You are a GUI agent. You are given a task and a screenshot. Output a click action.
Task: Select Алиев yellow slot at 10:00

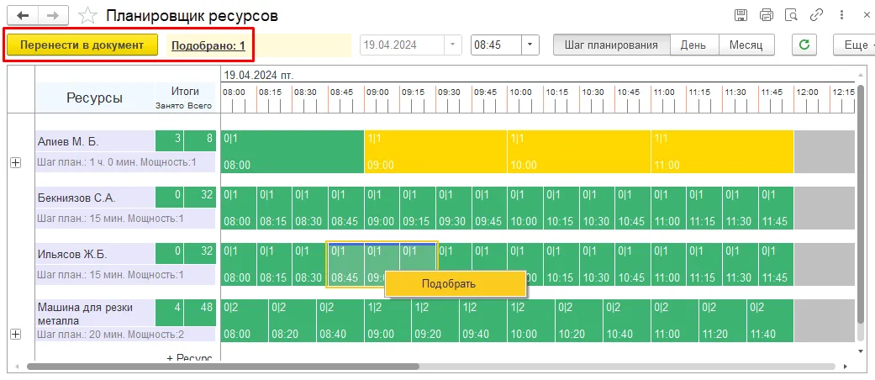point(578,152)
